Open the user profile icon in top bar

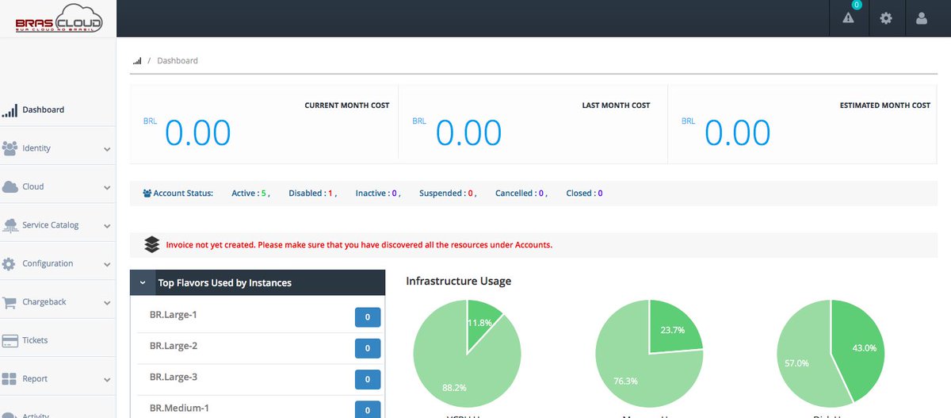click(922, 18)
